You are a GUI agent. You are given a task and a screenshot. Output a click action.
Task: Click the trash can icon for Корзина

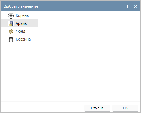pyautogui.click(x=11, y=39)
